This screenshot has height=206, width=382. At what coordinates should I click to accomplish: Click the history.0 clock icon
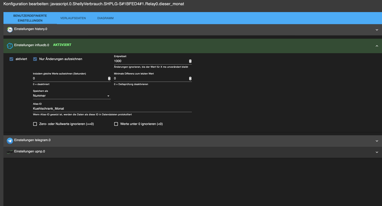pos(10,29)
